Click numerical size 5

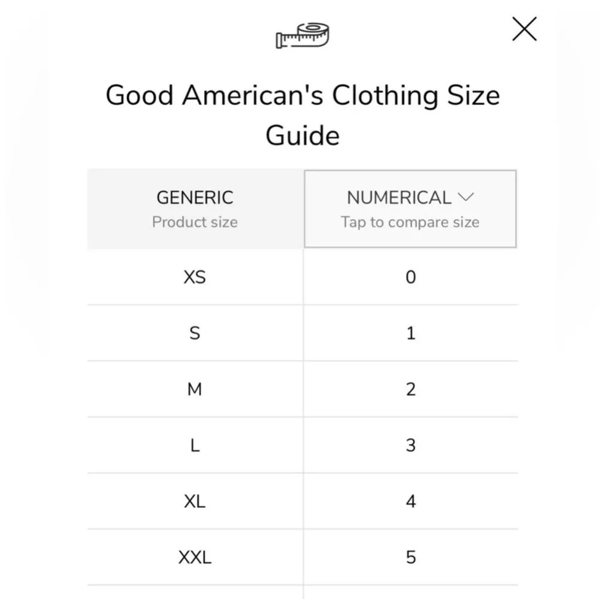(410, 557)
